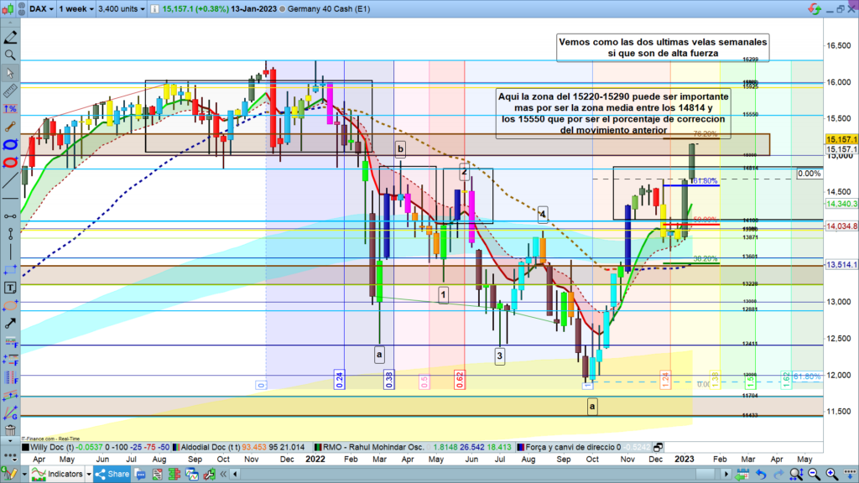The image size is (859, 483).
Task: Select the text annotation tool
Action: coord(10,286)
